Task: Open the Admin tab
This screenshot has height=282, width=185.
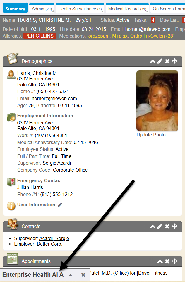Action: pyautogui.click(x=42, y=9)
